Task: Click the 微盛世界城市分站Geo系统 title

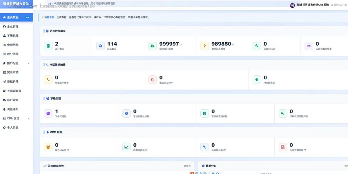Action: (x=313, y=5)
